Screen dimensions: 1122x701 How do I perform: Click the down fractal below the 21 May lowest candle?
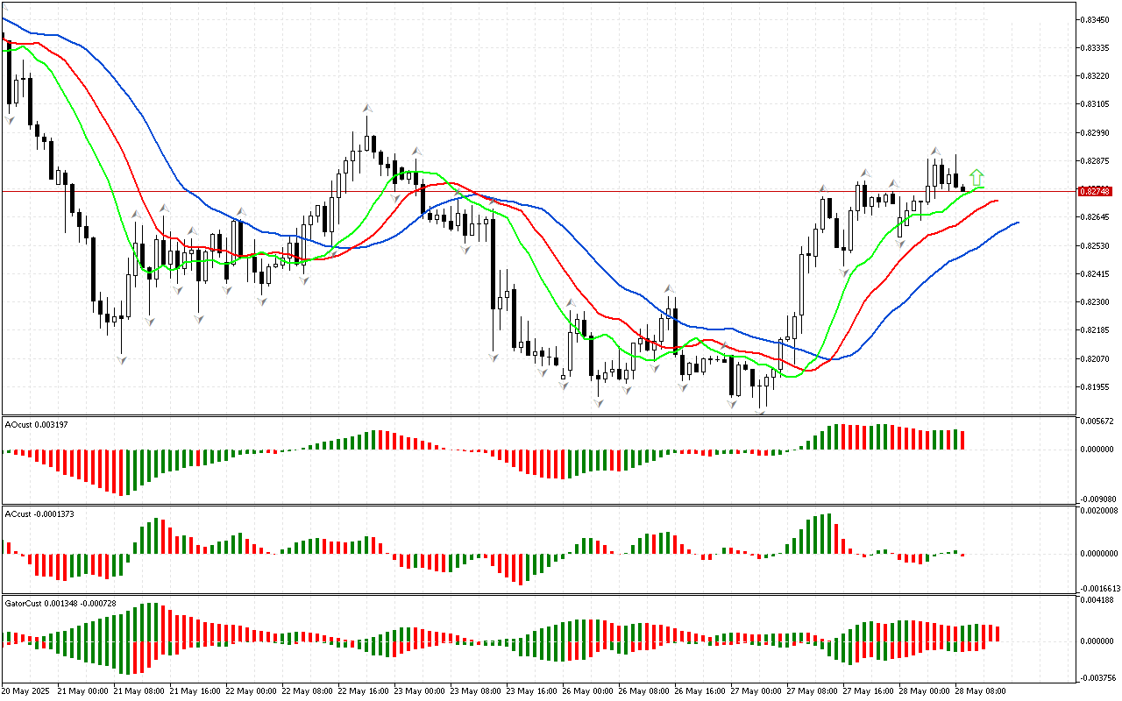122,359
